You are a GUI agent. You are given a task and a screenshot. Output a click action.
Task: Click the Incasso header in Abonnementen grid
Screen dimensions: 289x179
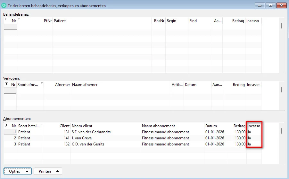[x=254, y=126]
